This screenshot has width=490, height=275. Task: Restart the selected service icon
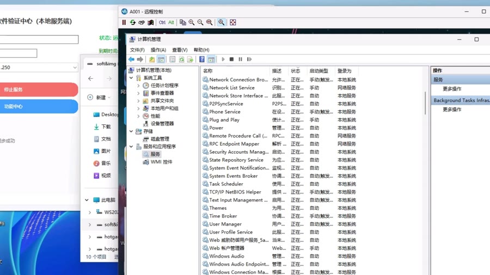[x=249, y=59]
